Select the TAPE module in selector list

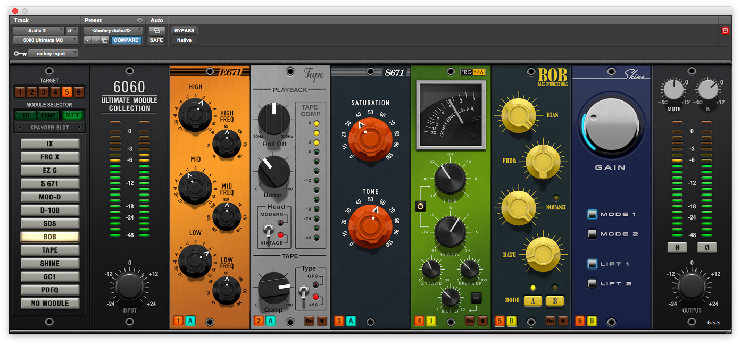tap(50, 250)
